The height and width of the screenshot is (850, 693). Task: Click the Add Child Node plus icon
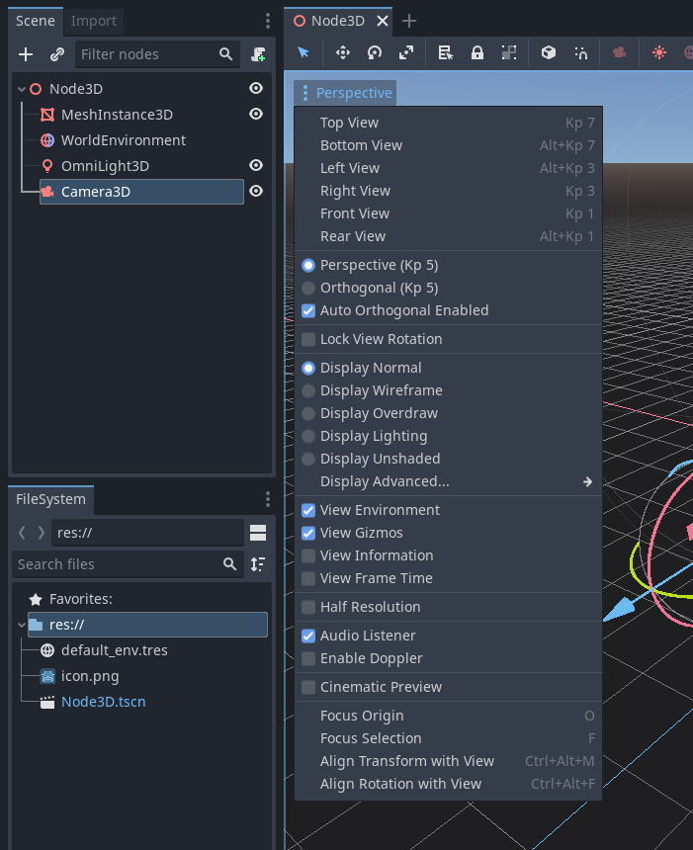pos(26,54)
